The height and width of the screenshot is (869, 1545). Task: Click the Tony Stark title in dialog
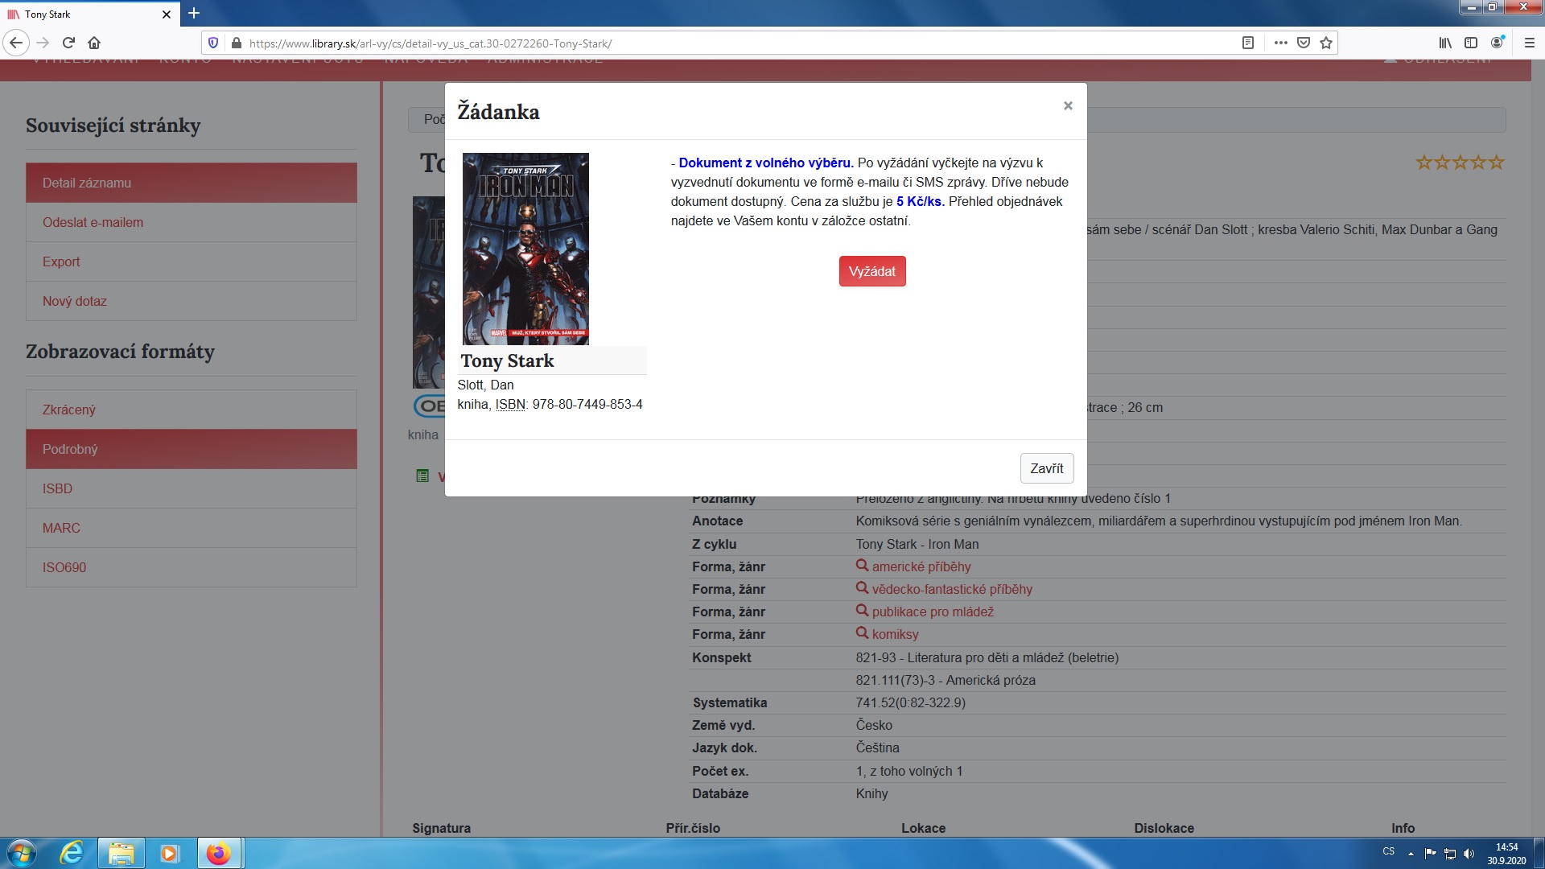tap(507, 360)
